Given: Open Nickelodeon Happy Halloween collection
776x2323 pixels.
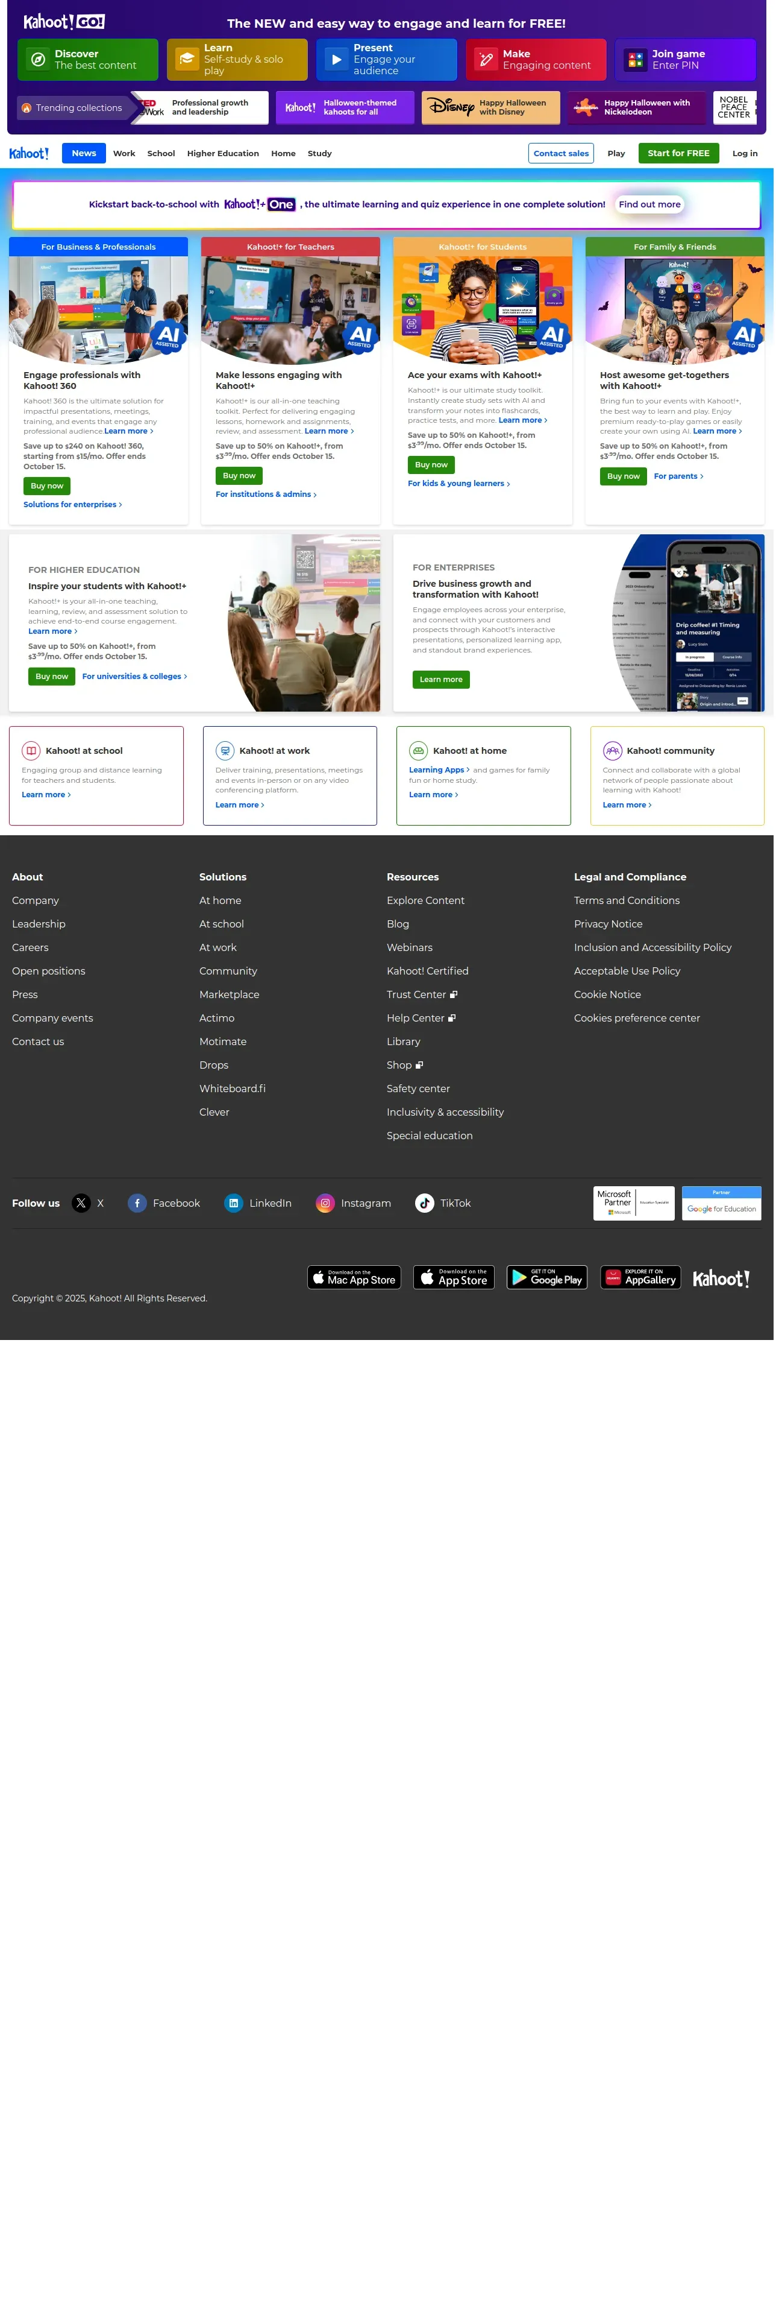Looking at the screenshot, I should click(x=636, y=107).
